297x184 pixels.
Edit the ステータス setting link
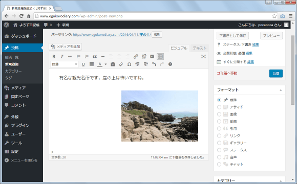256,44
